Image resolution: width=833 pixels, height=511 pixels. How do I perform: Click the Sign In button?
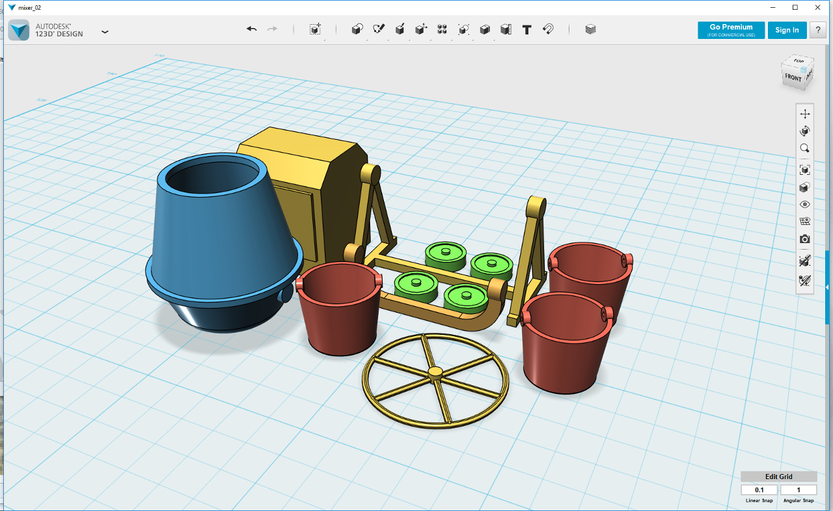(787, 30)
